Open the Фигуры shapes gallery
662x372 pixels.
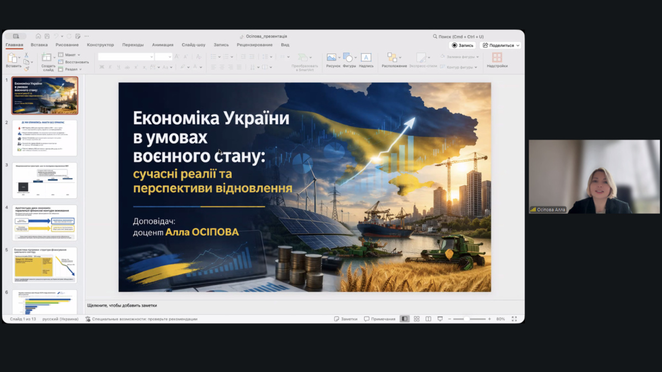348,58
